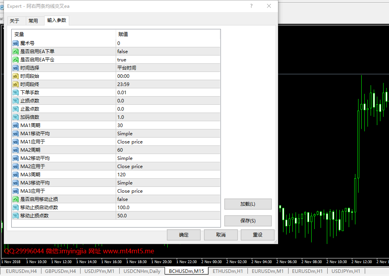Close the Expert dialog
This screenshot has width=389, height=276.
tap(269, 6)
